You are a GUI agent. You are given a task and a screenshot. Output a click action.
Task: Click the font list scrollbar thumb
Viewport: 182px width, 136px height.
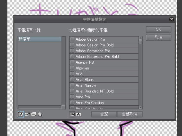(140, 42)
